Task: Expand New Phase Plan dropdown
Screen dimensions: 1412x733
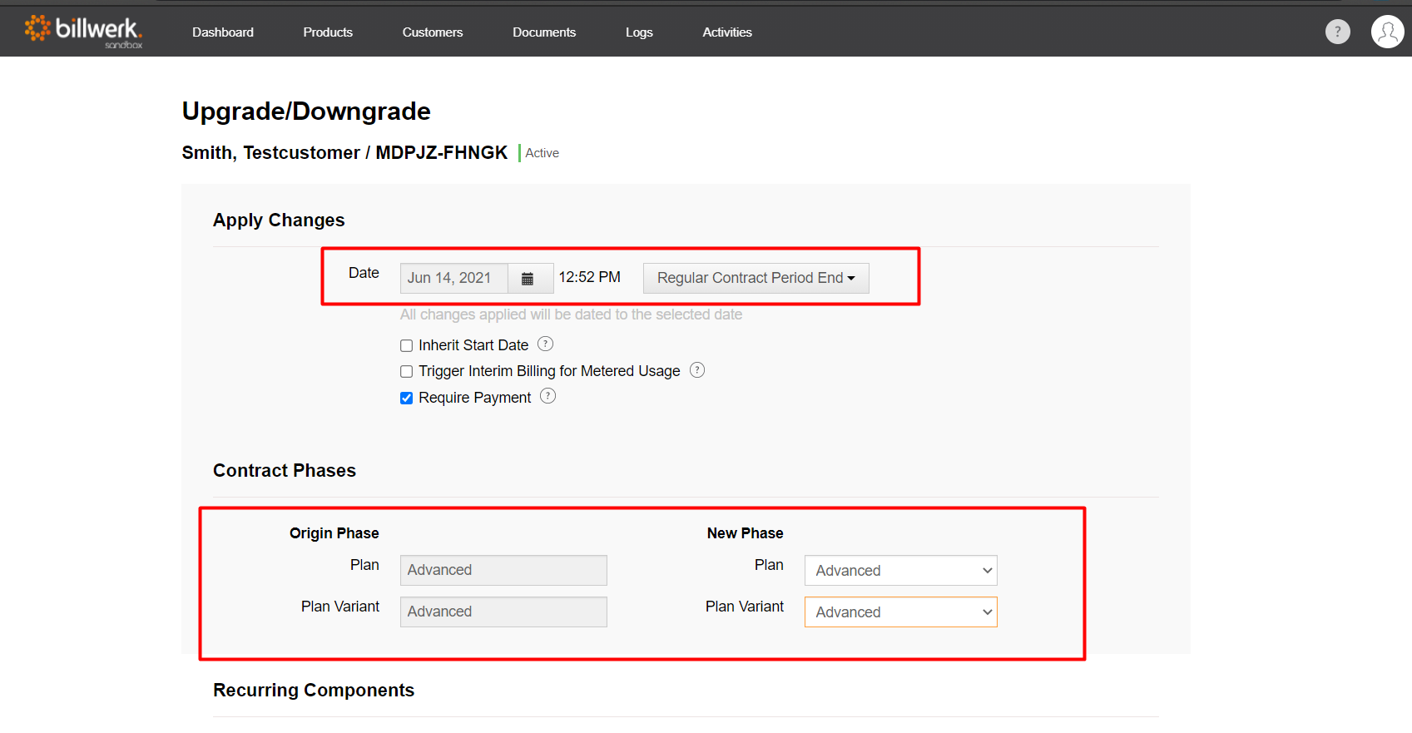Action: coord(900,571)
